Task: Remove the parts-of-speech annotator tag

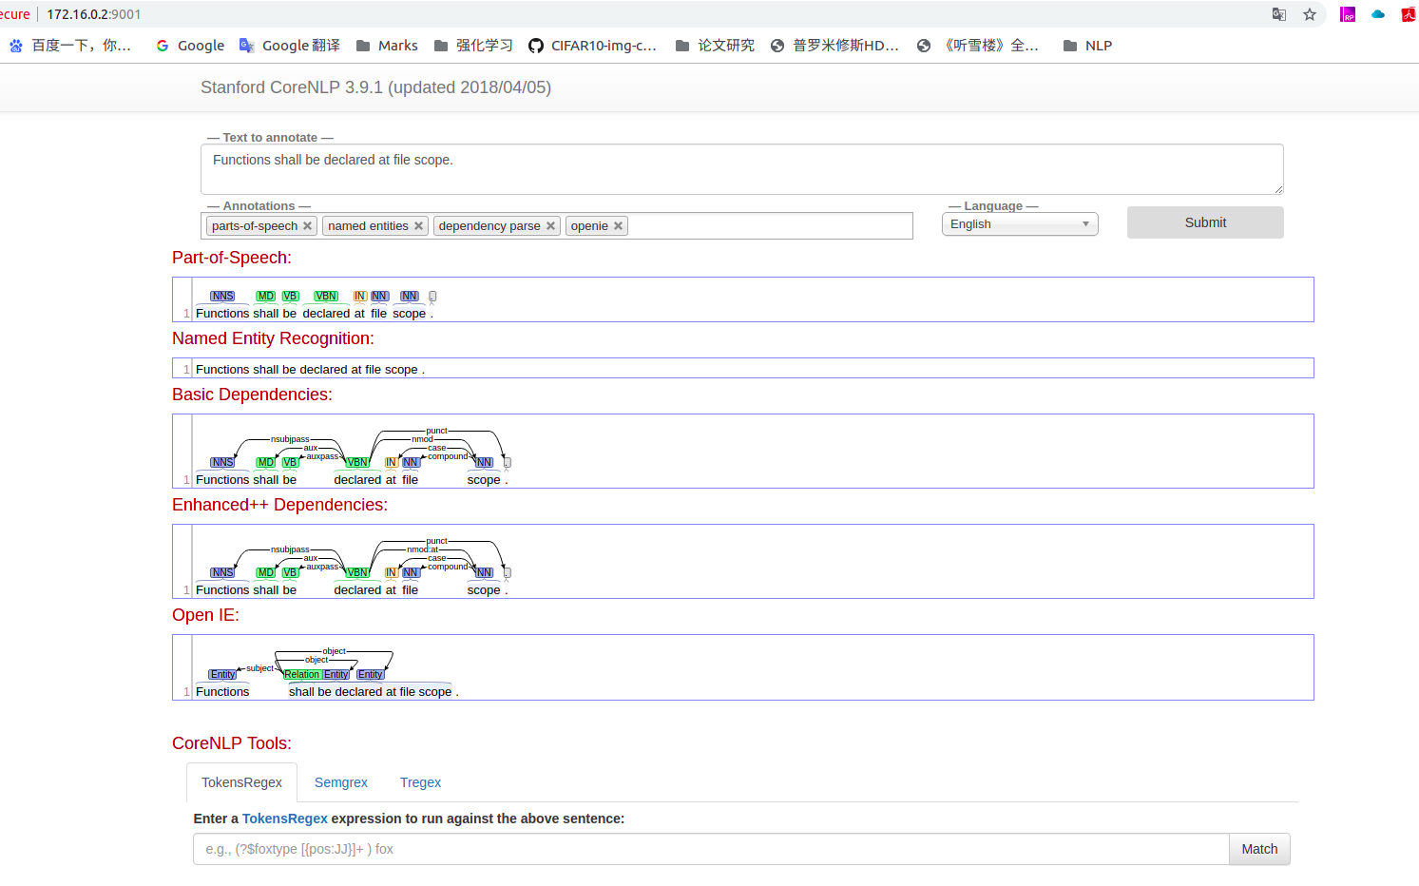Action: point(307,226)
